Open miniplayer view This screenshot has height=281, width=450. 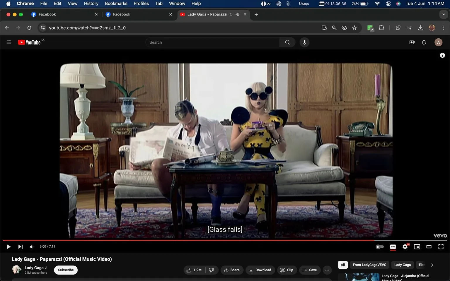pos(417,247)
